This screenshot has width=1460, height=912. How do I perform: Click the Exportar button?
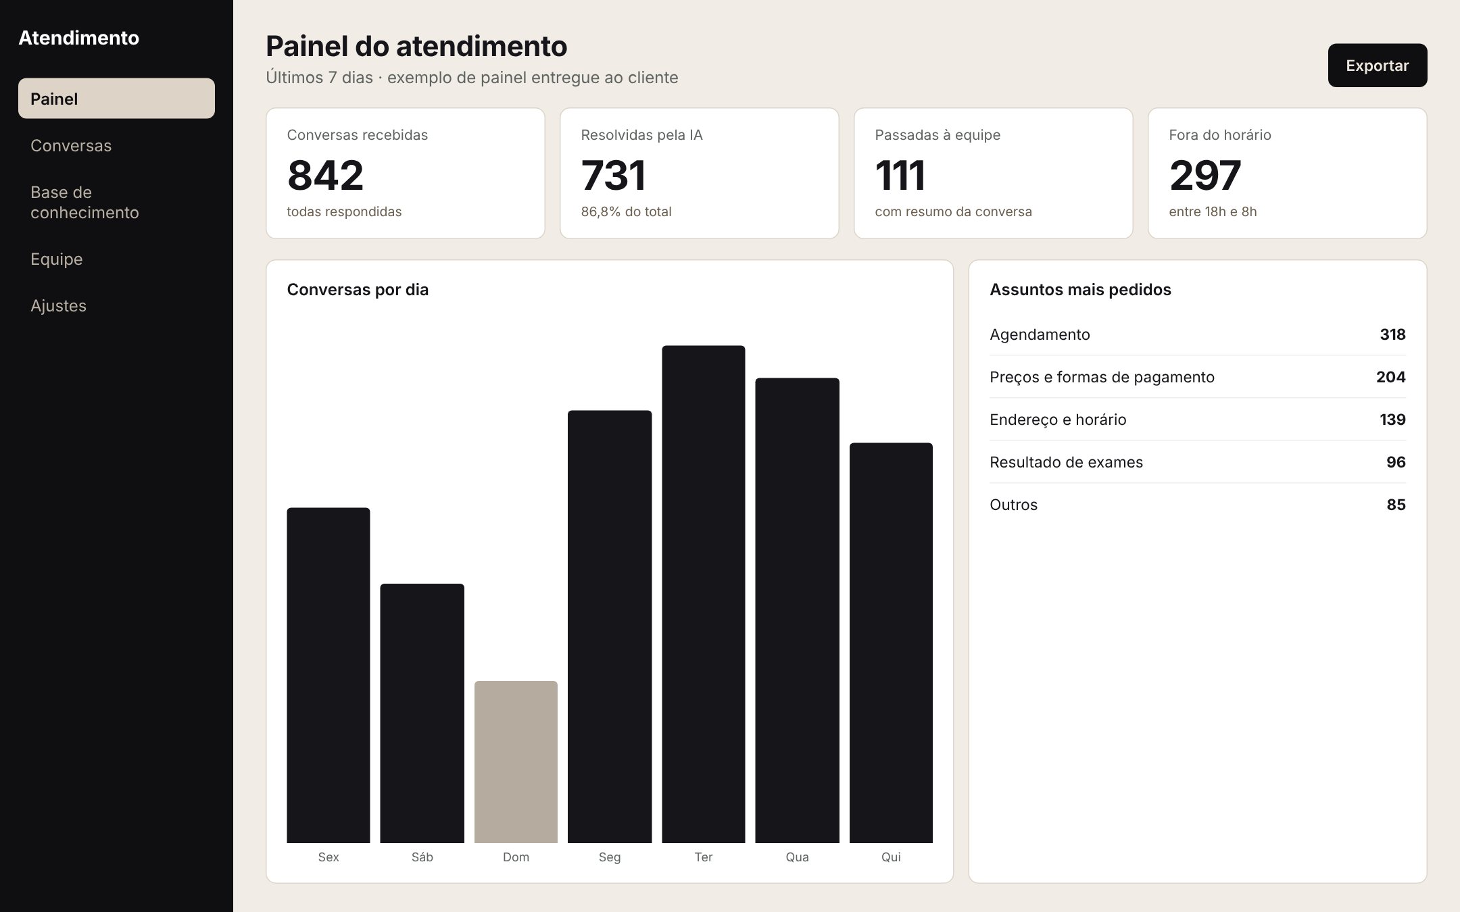click(x=1377, y=66)
